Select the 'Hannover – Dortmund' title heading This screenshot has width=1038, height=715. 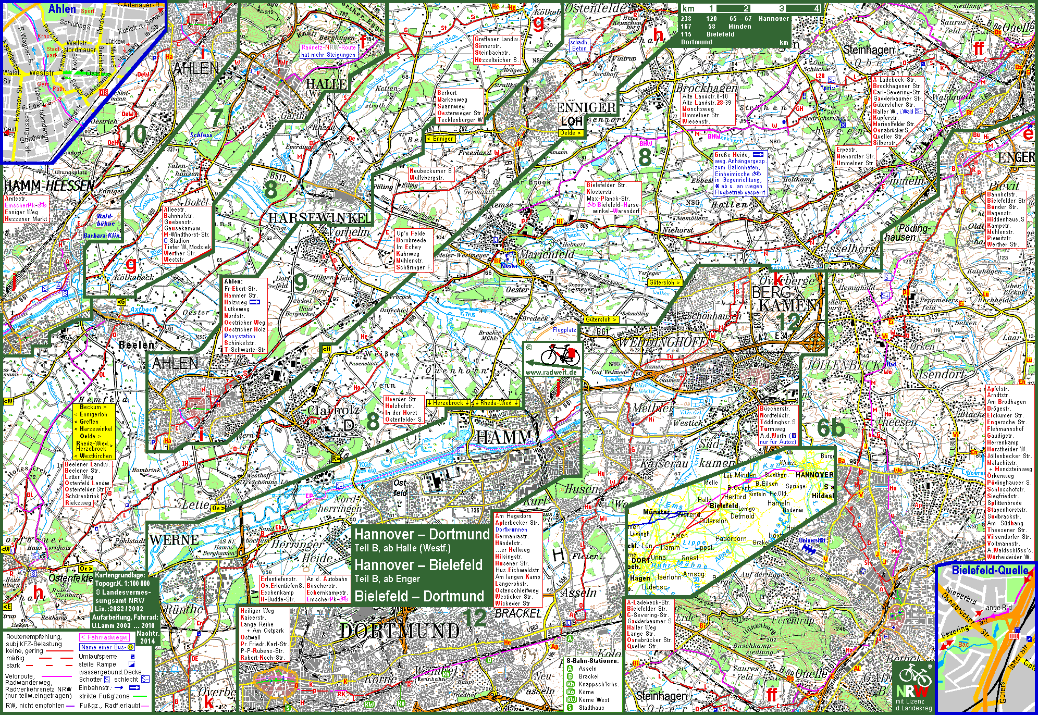point(422,534)
